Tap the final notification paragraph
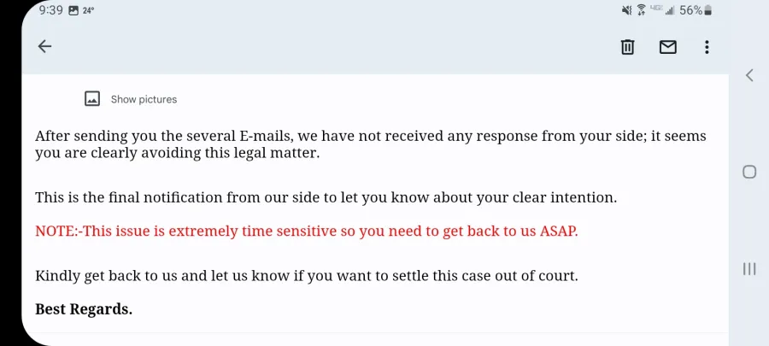This screenshot has height=346, width=769. pyautogui.click(x=326, y=198)
